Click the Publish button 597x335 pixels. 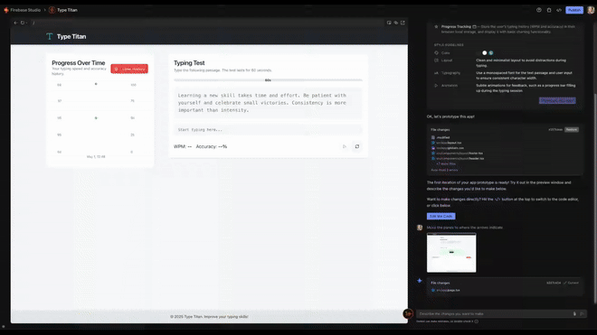click(574, 10)
